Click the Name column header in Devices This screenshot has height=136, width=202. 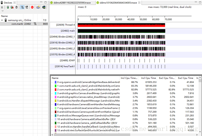[4, 16]
